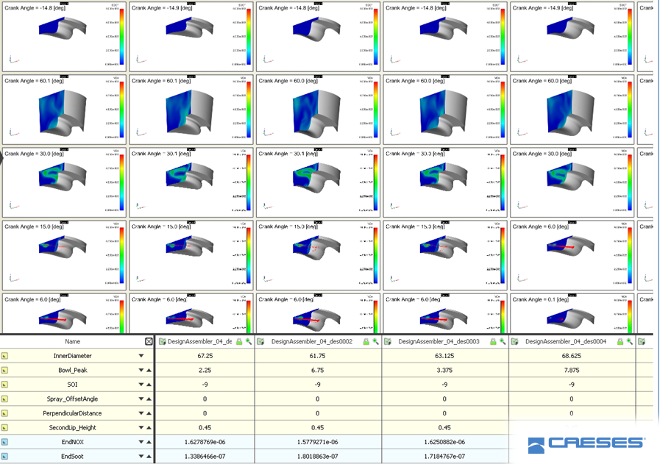Click the chart icon beside Spray_OffsetAngle
660x464 pixels.
tap(6, 399)
